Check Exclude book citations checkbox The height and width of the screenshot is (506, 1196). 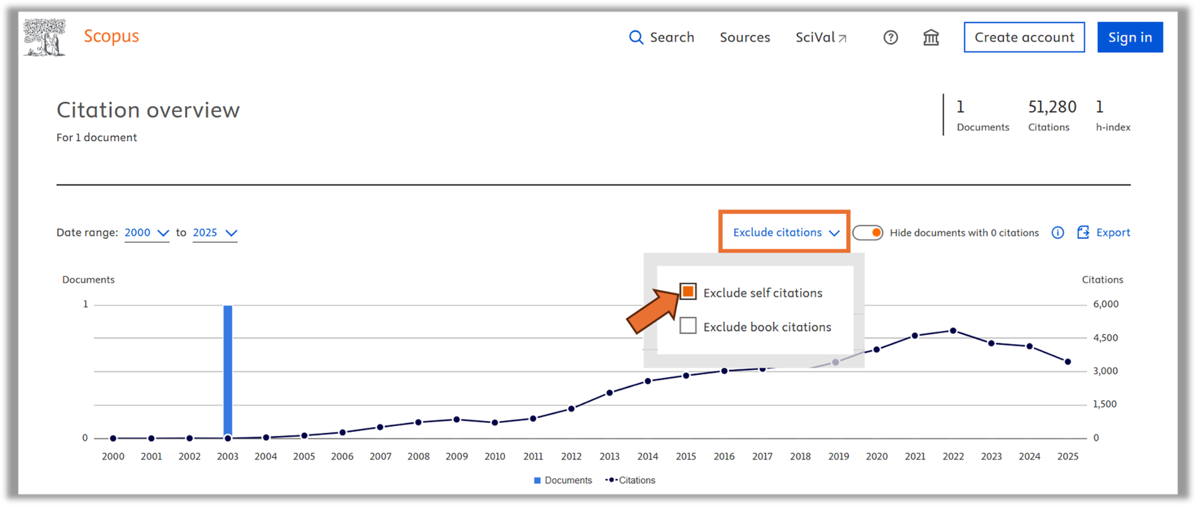[688, 326]
